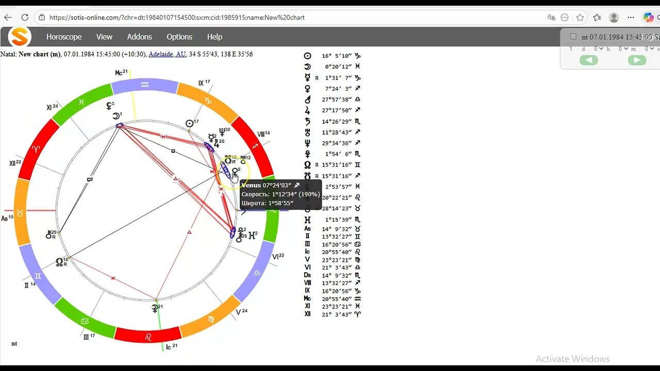This screenshot has width=660, height=371.
Task: Click the Moon symbol on the chart wheel
Action: click(116, 116)
